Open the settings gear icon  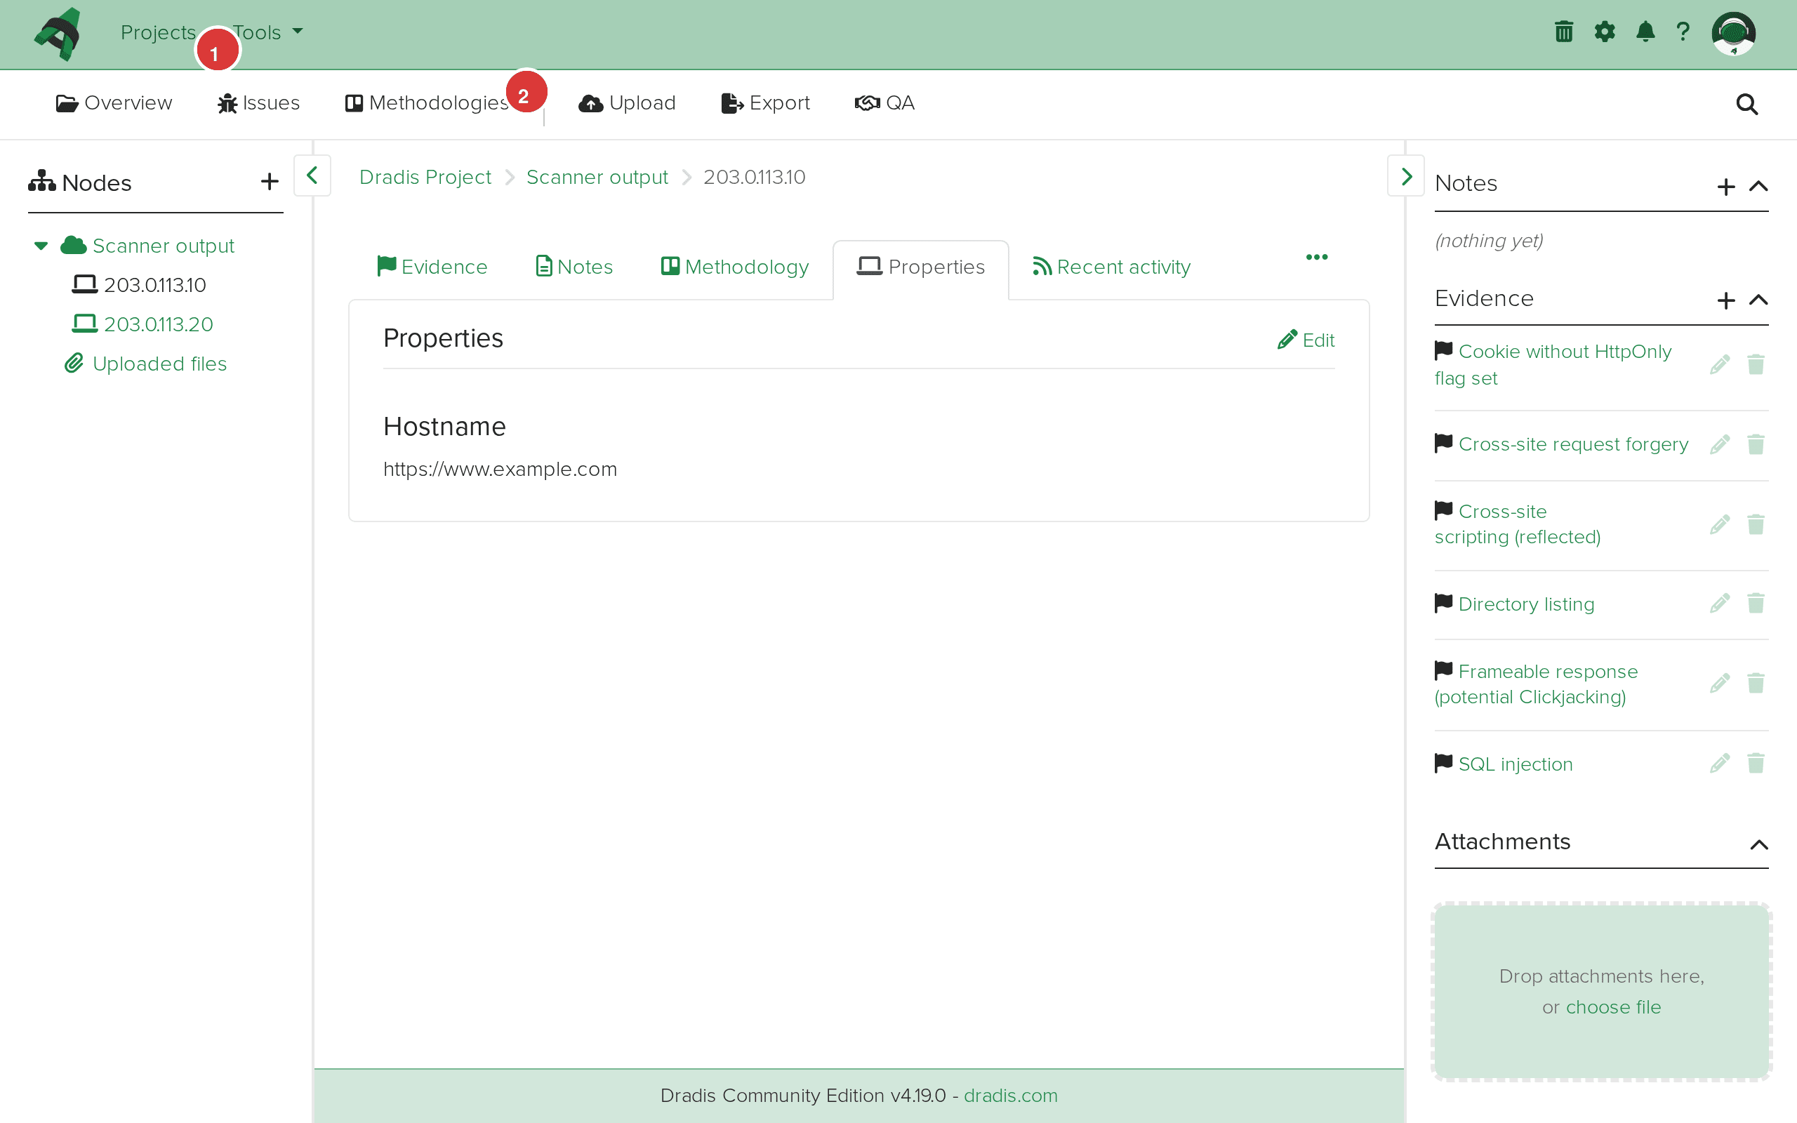point(1604,32)
